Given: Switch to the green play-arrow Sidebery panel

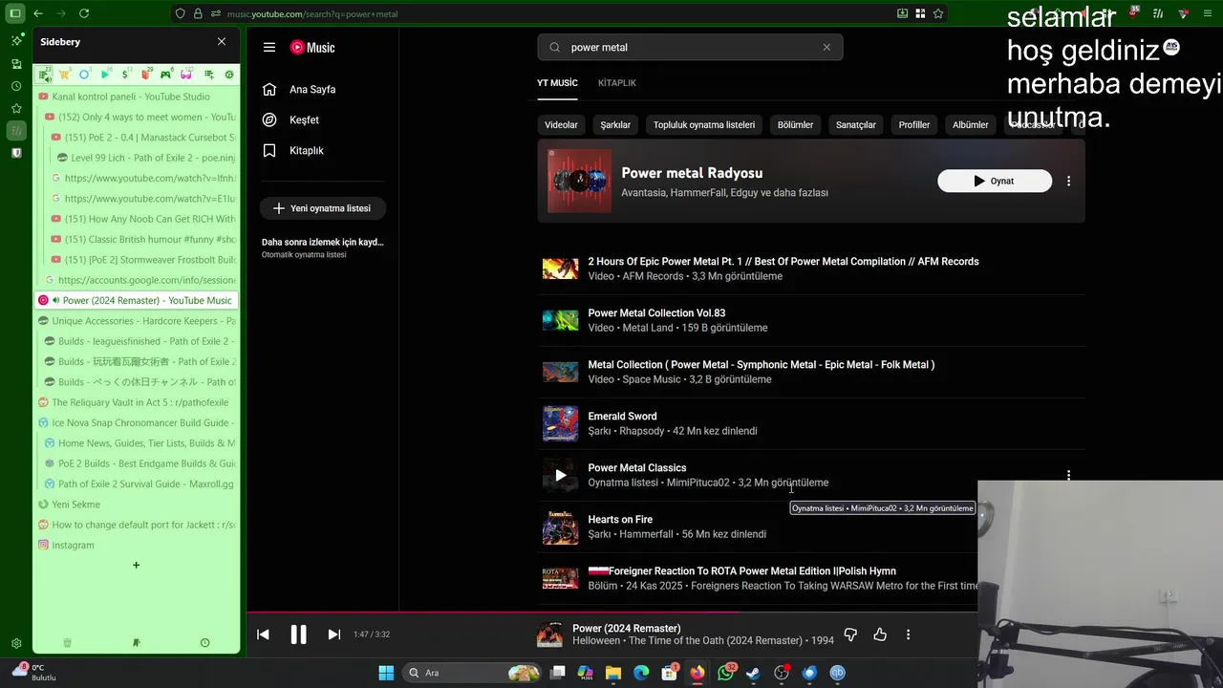Looking at the screenshot, I should [x=105, y=75].
